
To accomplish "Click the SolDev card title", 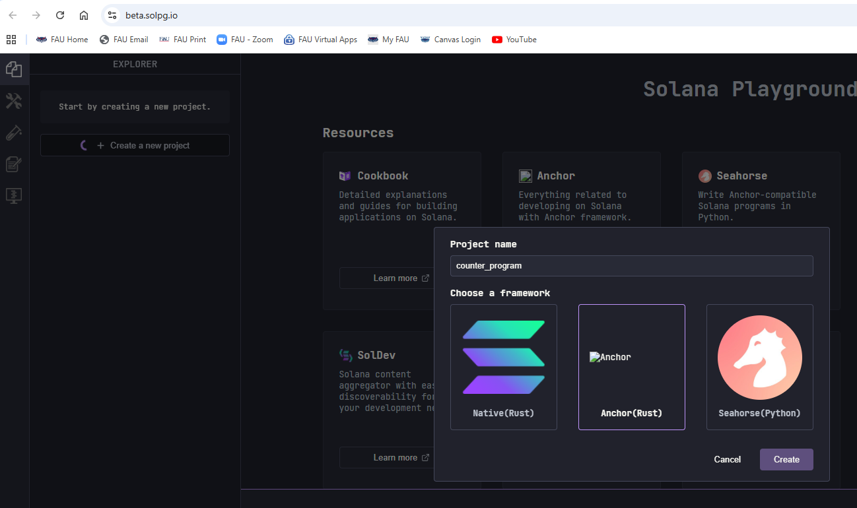I will pyautogui.click(x=376, y=356).
